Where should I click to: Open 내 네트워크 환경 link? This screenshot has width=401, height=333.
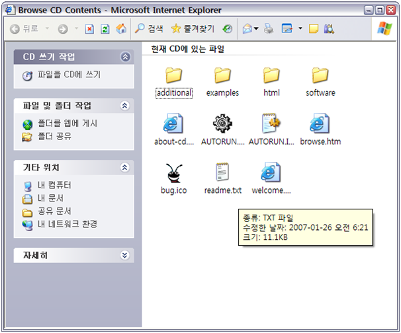(x=67, y=224)
